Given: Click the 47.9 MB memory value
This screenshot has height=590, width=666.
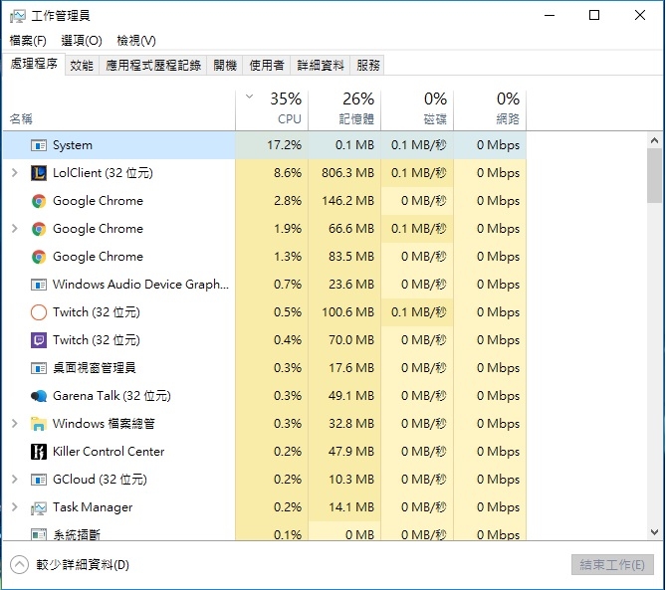Looking at the screenshot, I should click(350, 451).
